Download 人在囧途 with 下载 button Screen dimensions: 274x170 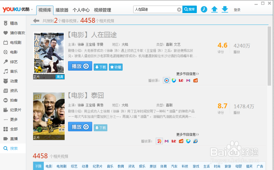[x=101, y=67]
